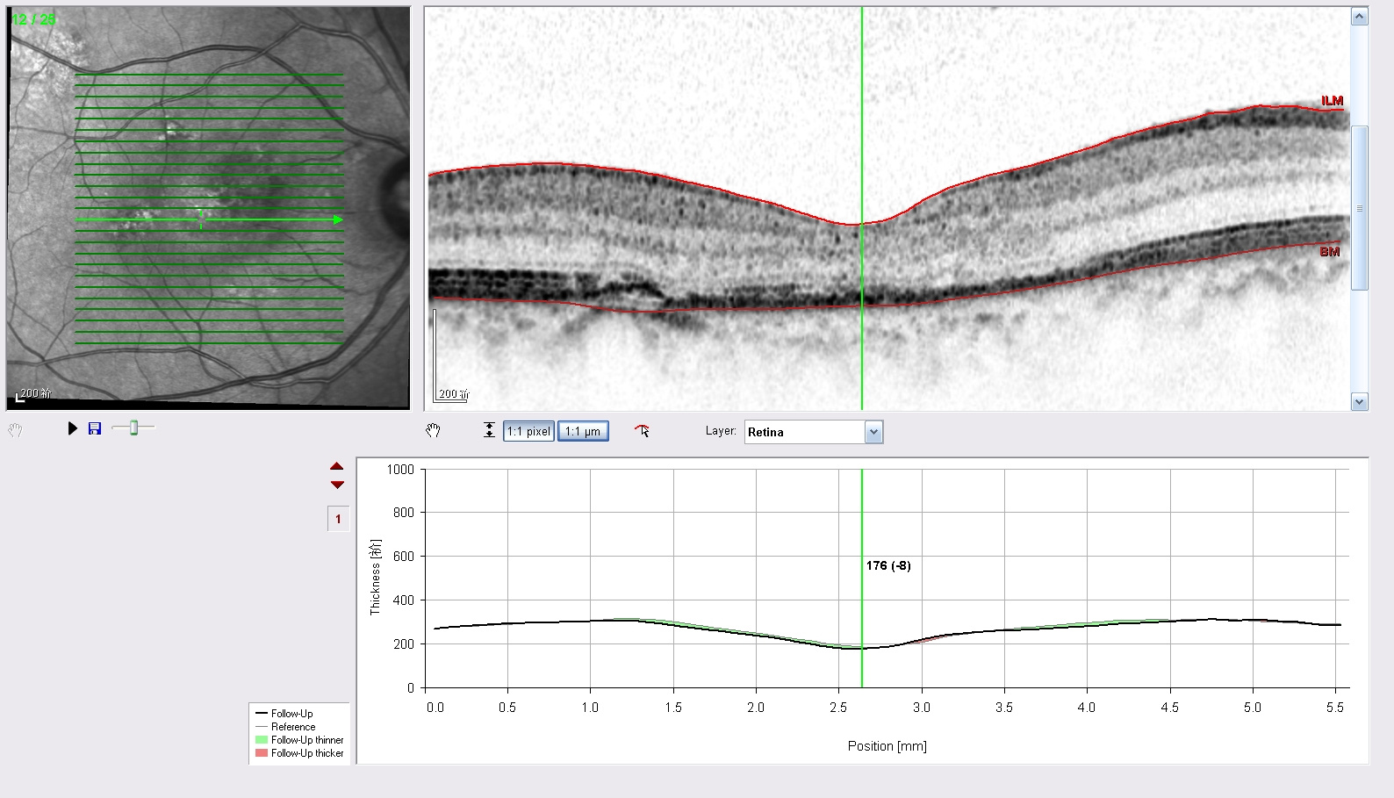The image size is (1394, 798).
Task: Activate the edit layer segmentation tool
Action: [643, 430]
